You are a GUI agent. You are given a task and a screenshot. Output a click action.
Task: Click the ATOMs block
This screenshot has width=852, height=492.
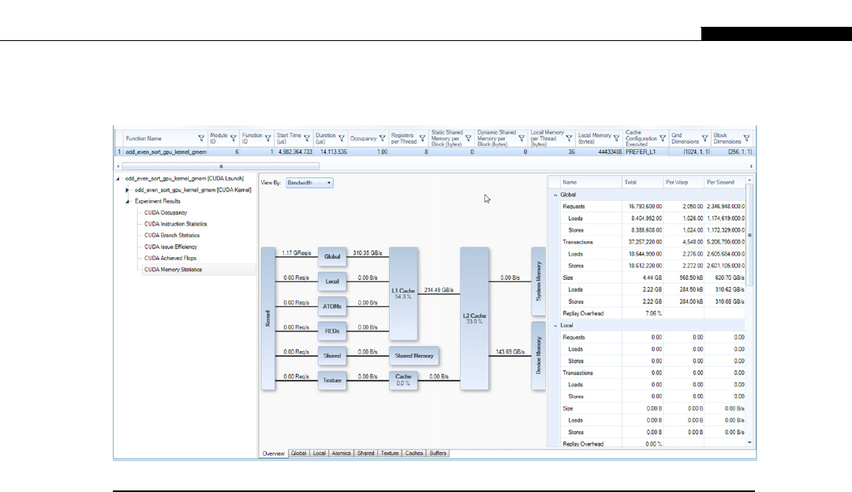pos(332,306)
